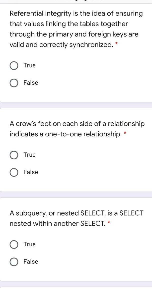Click the partially visible card at the bottom

76,288
